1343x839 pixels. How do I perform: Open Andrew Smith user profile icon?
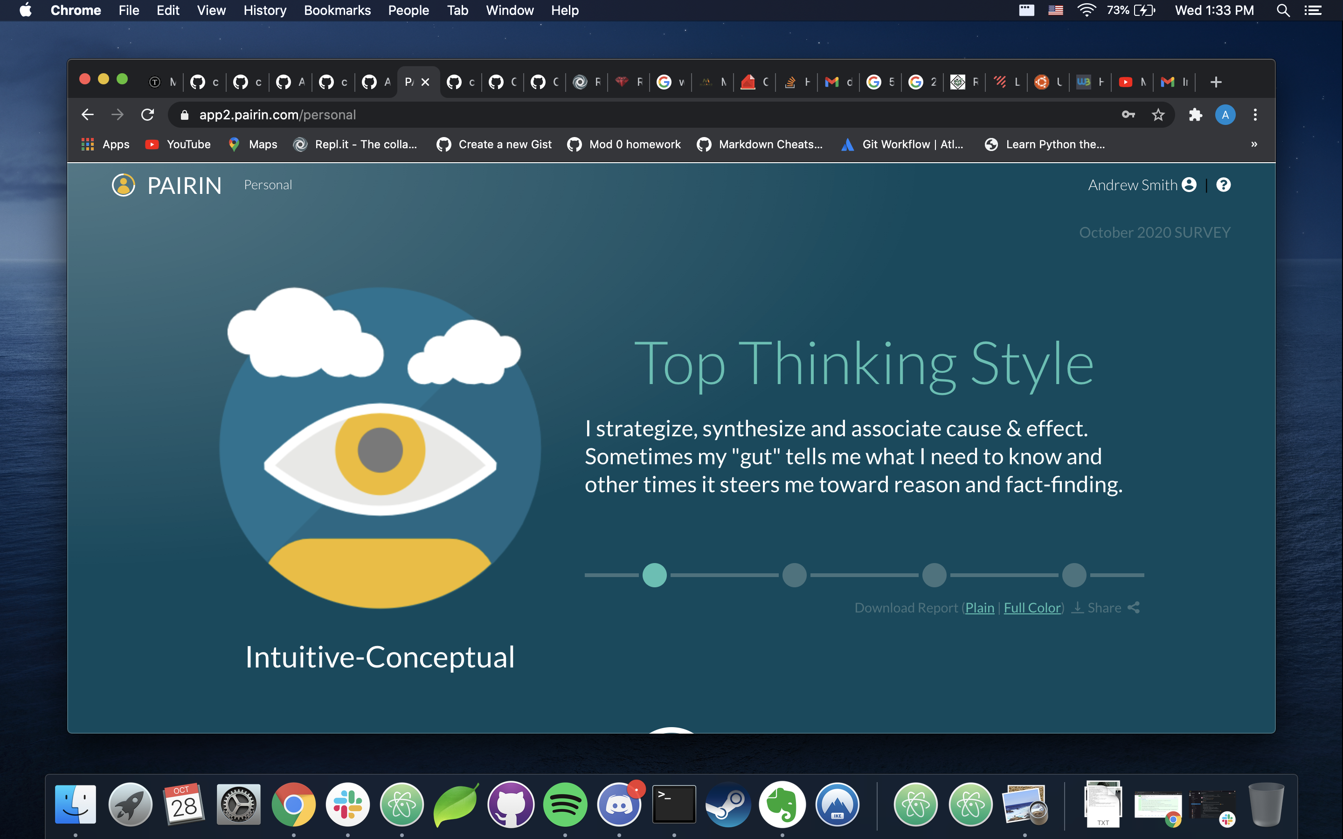[x=1189, y=185]
